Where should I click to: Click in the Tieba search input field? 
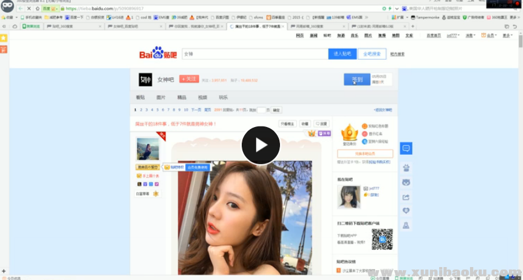[254, 54]
